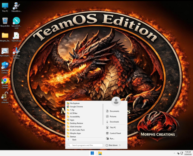Open File Explorer from the taskbar
This screenshot has height=156, width=193.
100,153
